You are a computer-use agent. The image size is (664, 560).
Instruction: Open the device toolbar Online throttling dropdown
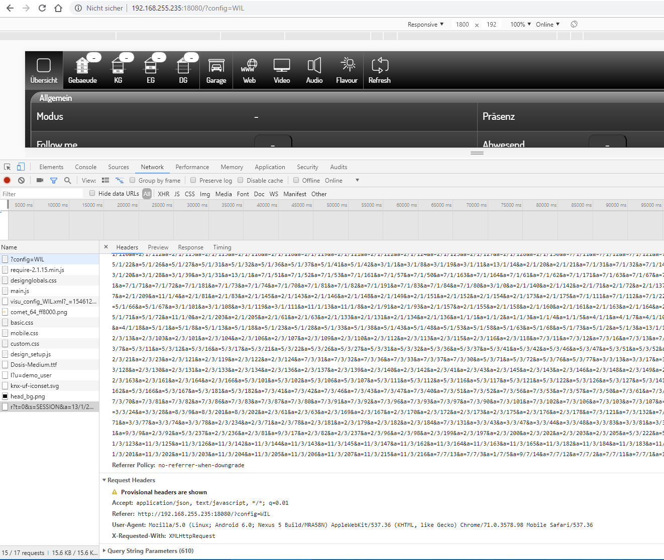coord(547,24)
